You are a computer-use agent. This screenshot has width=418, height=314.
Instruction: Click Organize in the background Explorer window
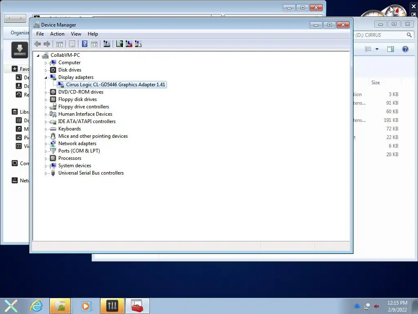[20, 33]
